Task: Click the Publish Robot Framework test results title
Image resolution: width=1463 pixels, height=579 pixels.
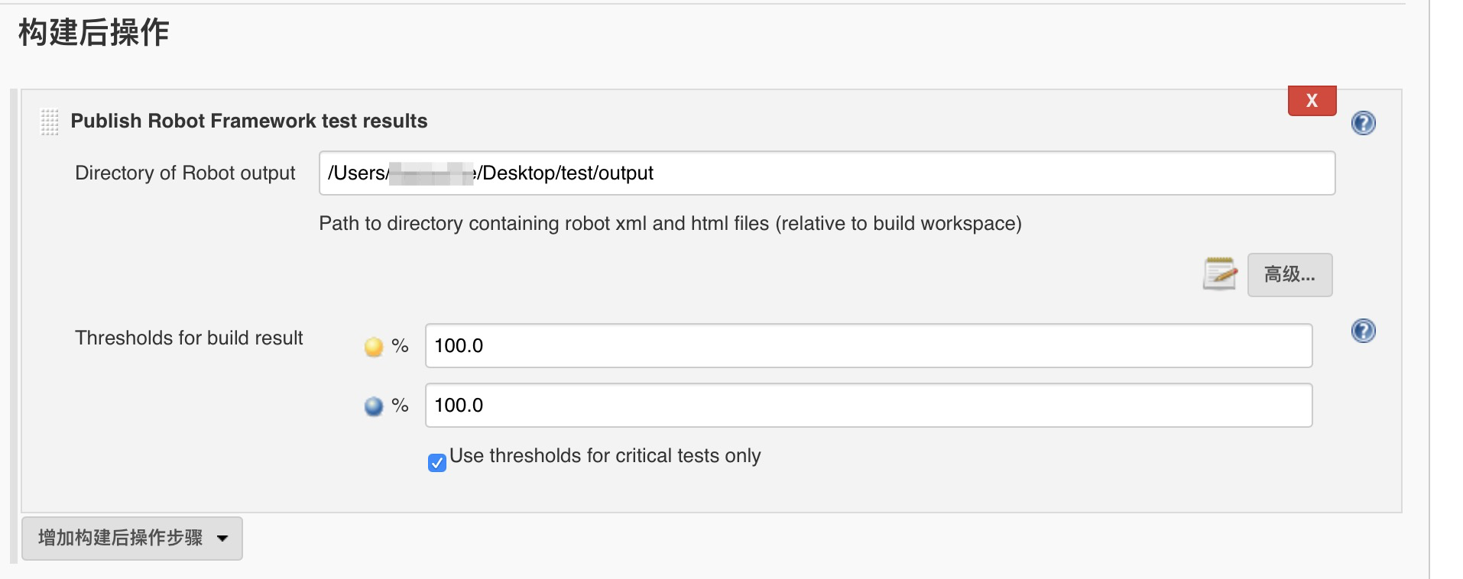Action: coord(249,121)
